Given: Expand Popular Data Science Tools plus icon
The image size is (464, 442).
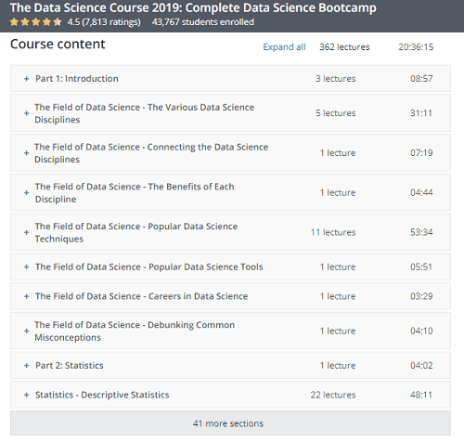Looking at the screenshot, I should pyautogui.click(x=27, y=266).
